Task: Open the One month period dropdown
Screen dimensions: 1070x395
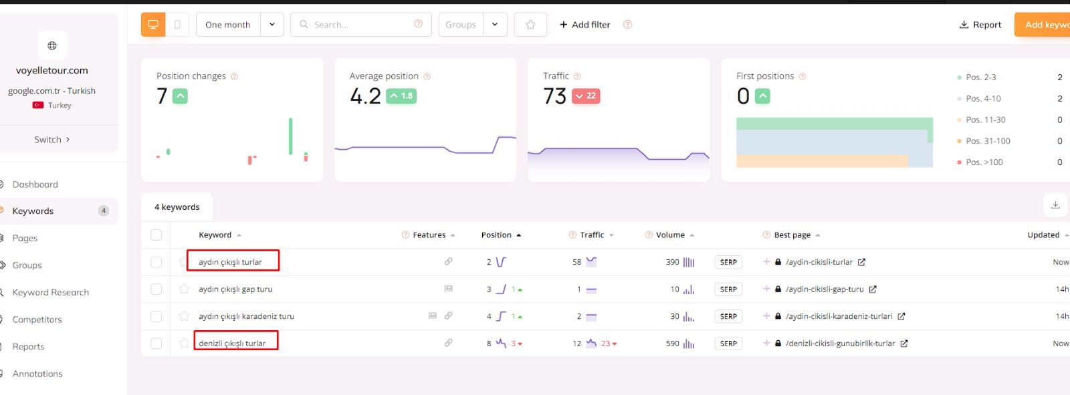Action: pyautogui.click(x=272, y=25)
